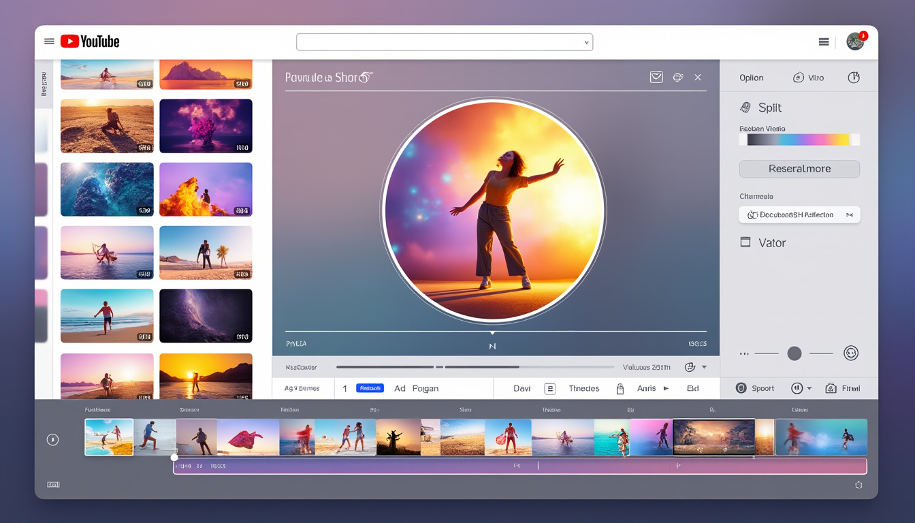Click the rainbow color gradient bar
This screenshot has width=915, height=523.
pos(799,140)
